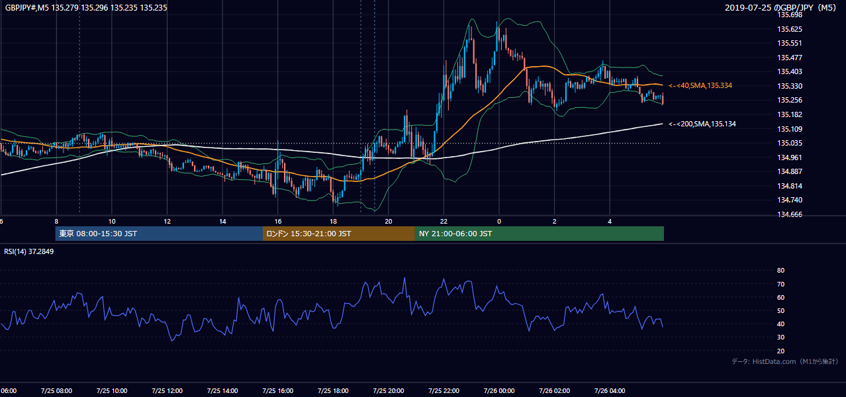Click RSI scale value 80
The width and height of the screenshot is (846, 397).
[x=780, y=271]
